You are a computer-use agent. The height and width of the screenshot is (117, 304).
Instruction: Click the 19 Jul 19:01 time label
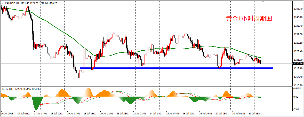coord(90,113)
